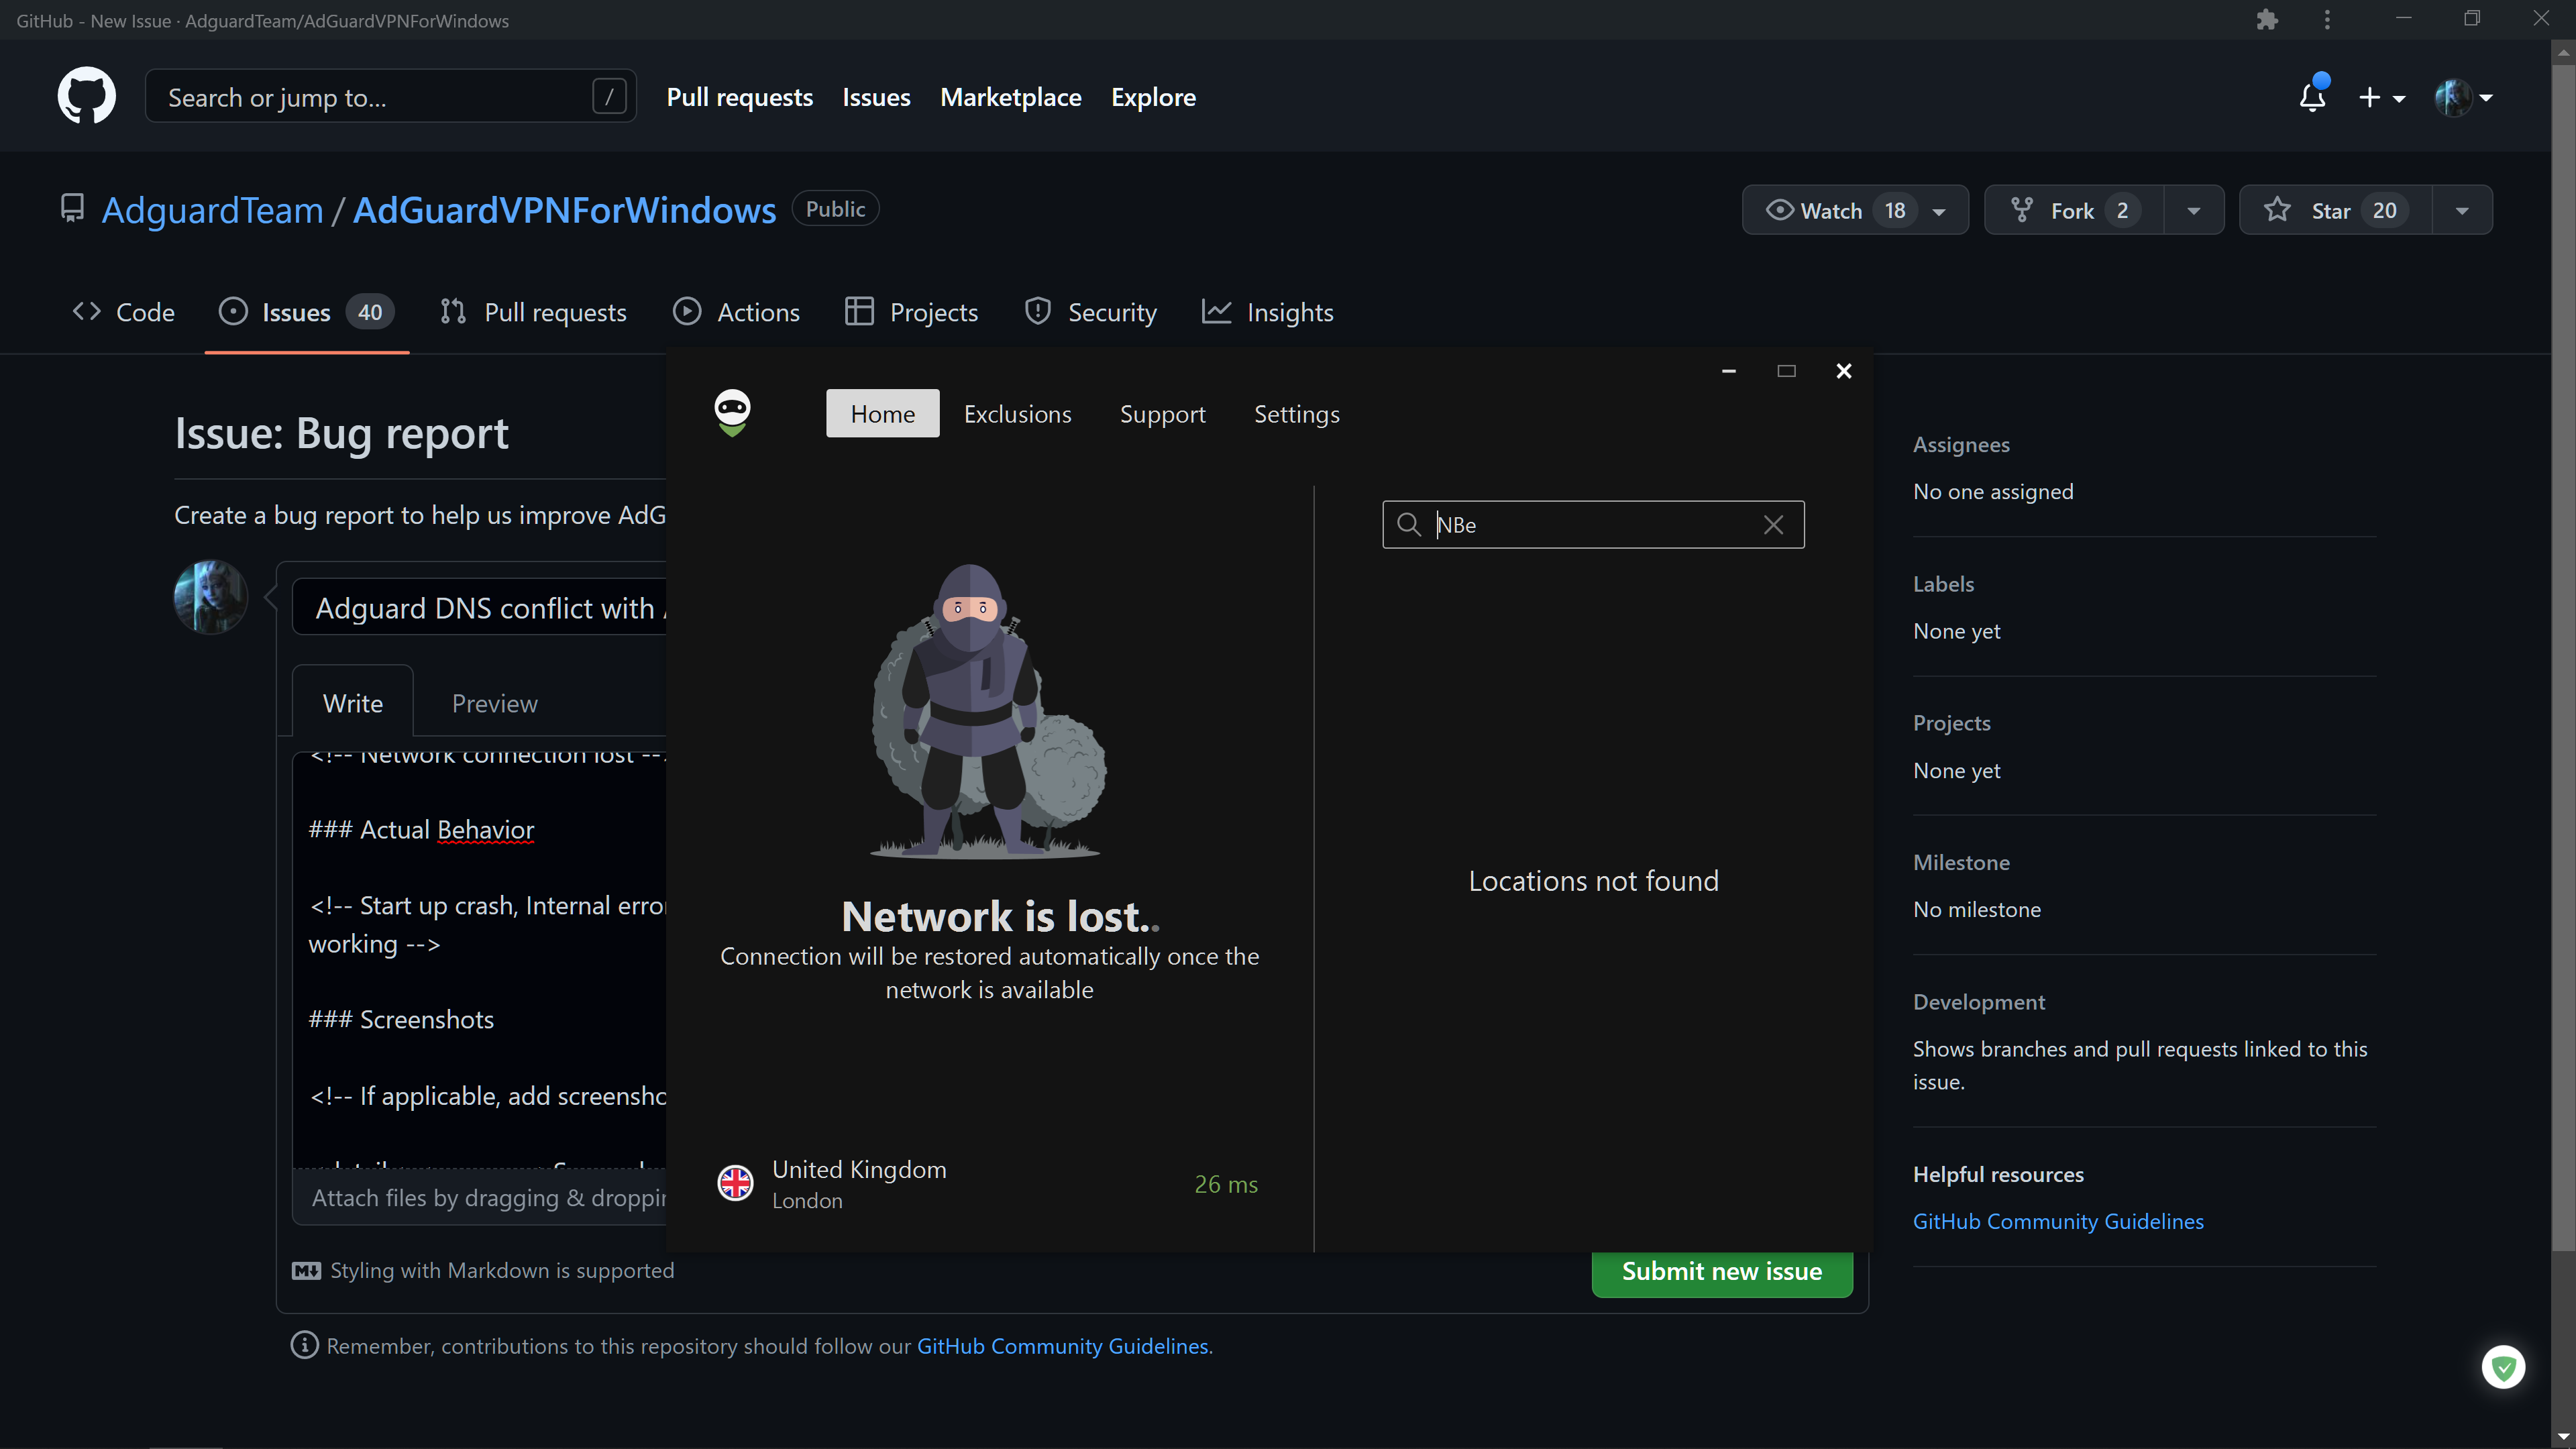
Task: Open the browser three-dot menu
Action: point(2327,20)
